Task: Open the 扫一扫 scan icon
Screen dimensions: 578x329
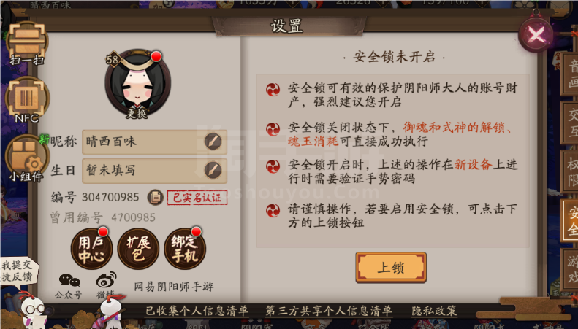Action: (x=27, y=44)
